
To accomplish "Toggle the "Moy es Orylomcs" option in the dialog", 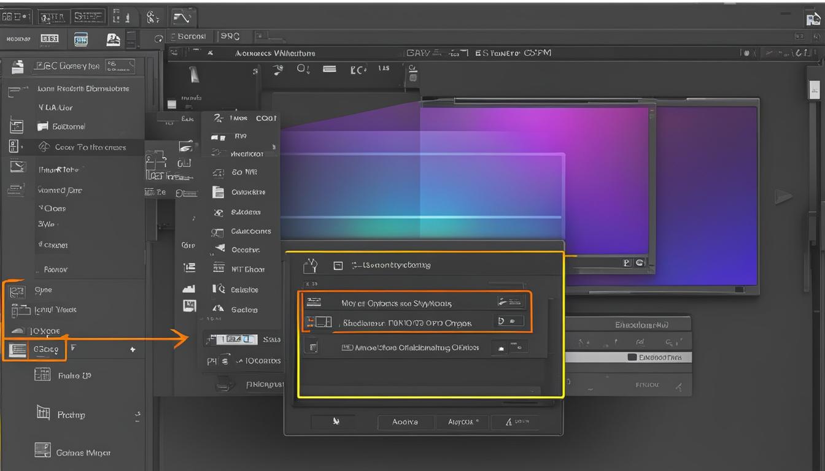I will 509,302.
